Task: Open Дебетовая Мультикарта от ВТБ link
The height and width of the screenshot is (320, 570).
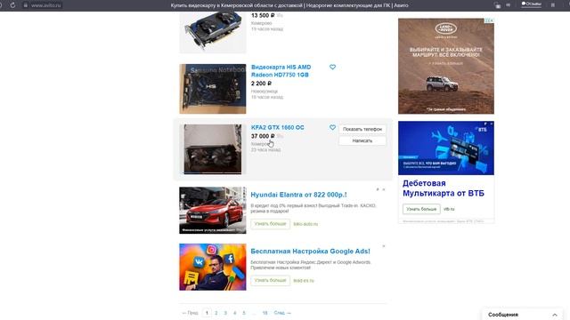Action: point(444,188)
